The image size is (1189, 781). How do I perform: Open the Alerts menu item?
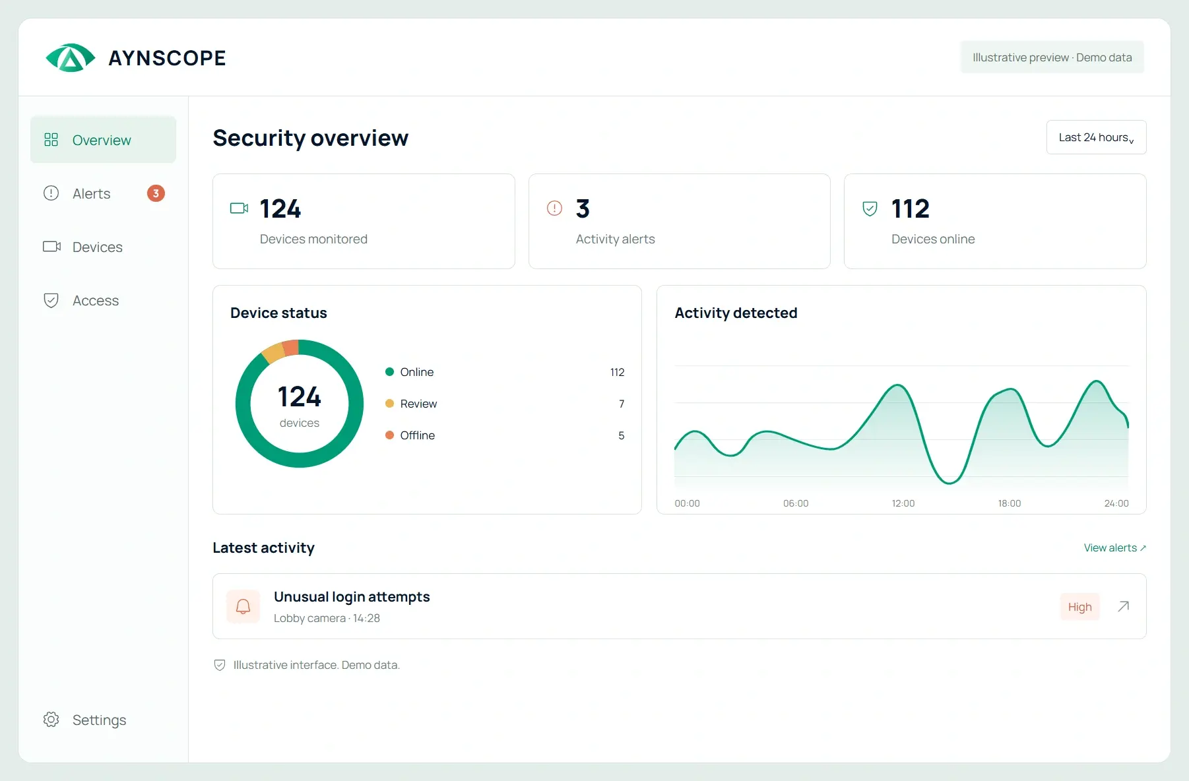click(x=103, y=193)
